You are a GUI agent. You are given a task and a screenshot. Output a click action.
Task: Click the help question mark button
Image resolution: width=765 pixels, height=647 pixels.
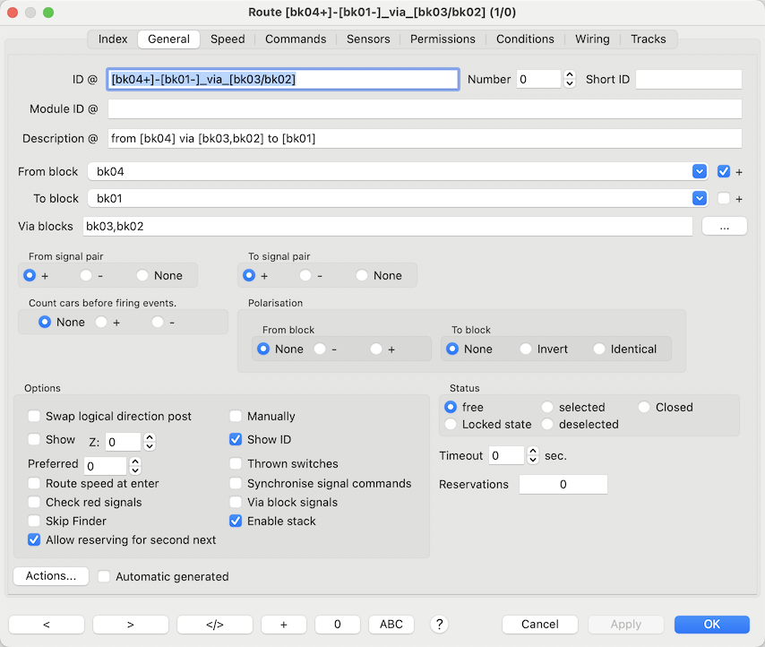click(439, 625)
